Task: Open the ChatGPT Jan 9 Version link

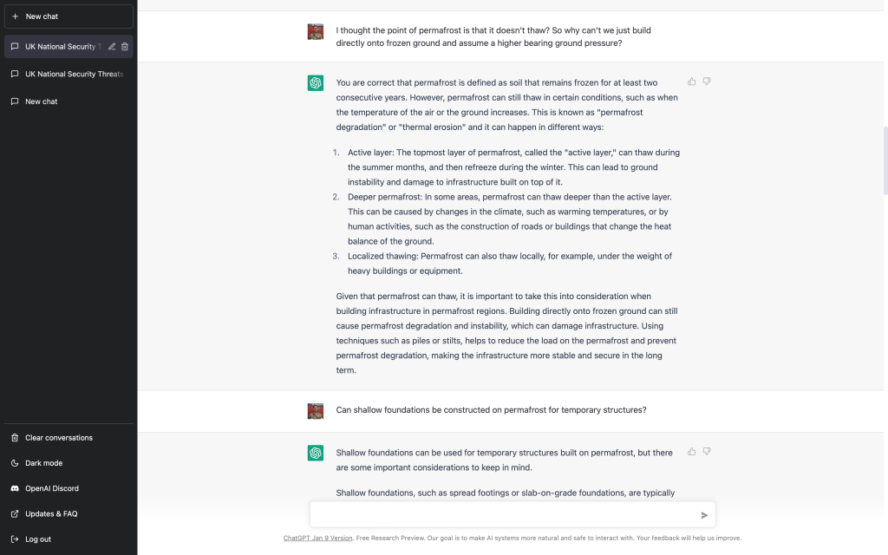Action: (317, 538)
